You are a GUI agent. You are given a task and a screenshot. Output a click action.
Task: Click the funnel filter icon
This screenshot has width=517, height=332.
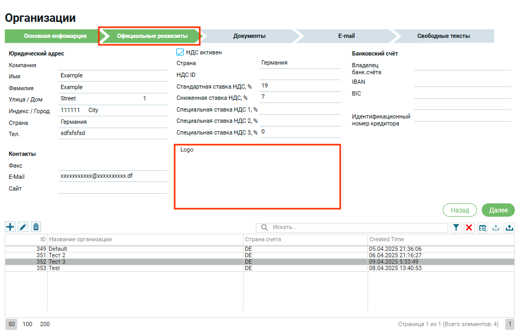coord(456,228)
